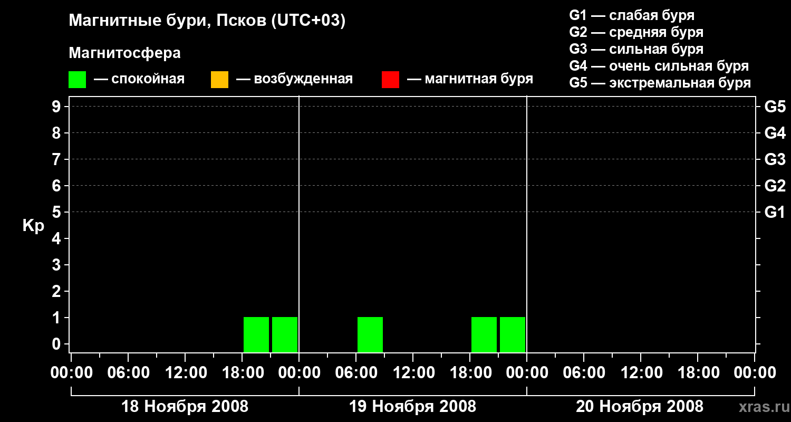
Task: Select the legend line "G1 — слабая буря"
Action: click(x=632, y=15)
